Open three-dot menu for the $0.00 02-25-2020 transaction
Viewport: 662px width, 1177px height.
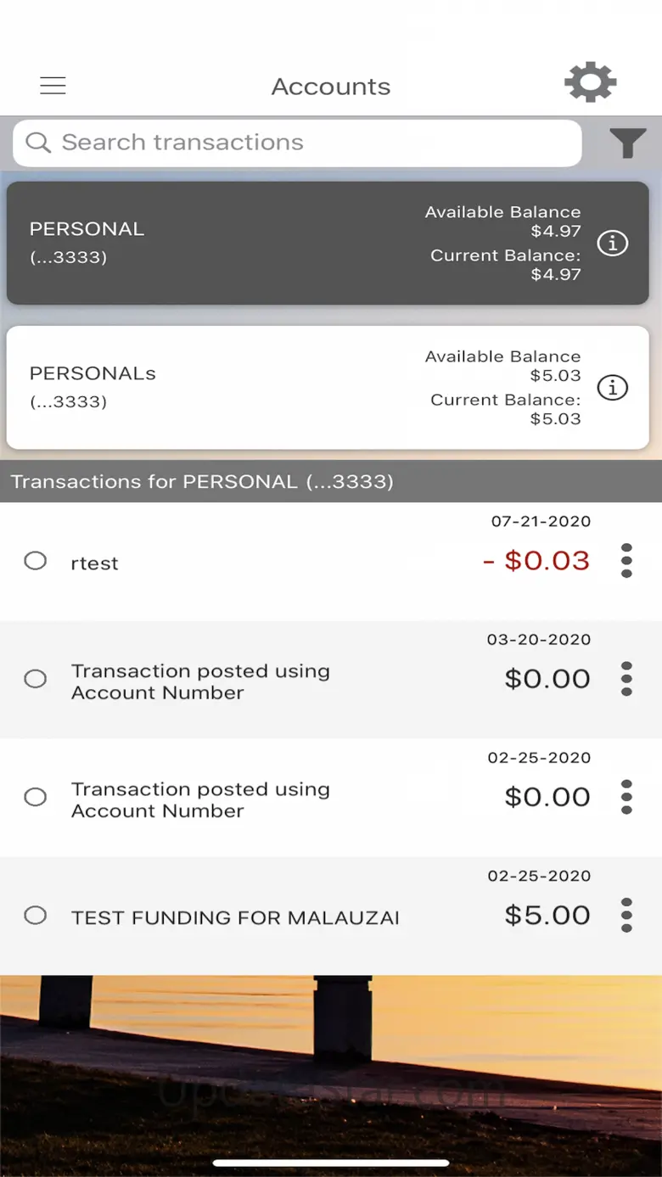[626, 797]
